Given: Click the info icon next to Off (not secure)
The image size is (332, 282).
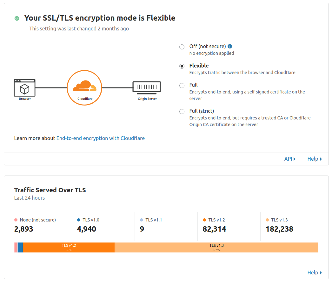Looking at the screenshot, I should point(230,46).
